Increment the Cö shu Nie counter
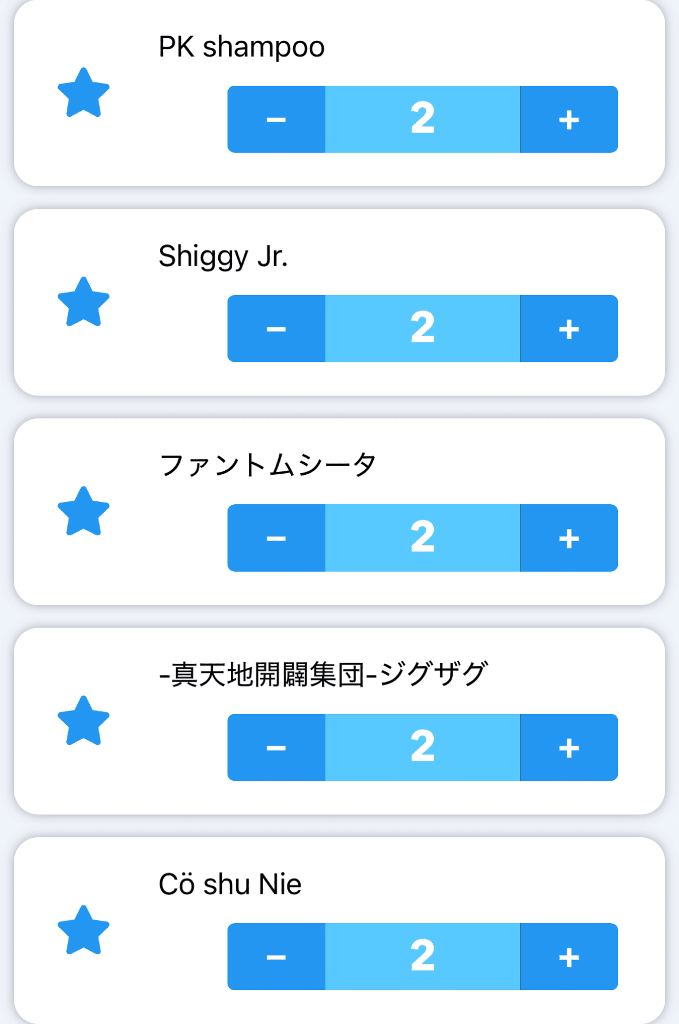Image resolution: width=679 pixels, height=1024 pixels. (x=568, y=957)
